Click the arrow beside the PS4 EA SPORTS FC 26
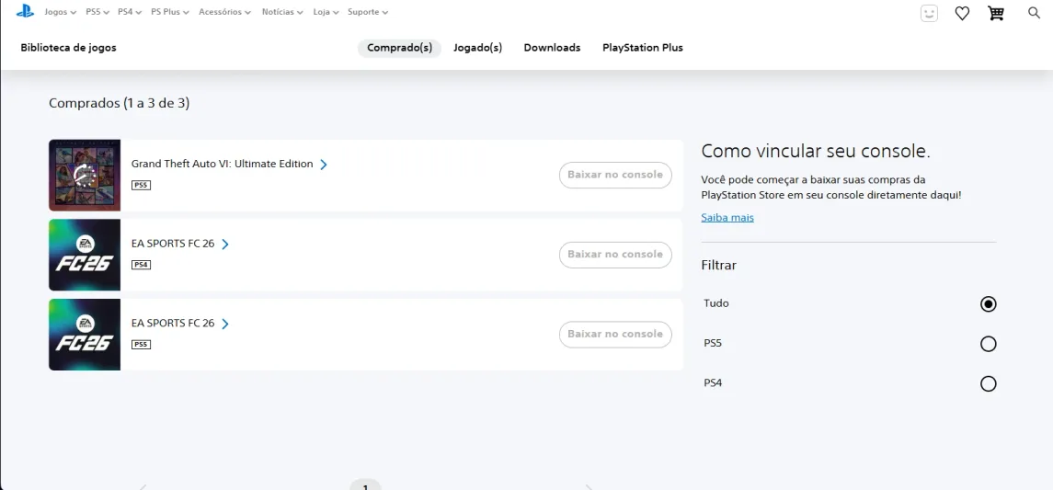Image resolution: width=1053 pixels, height=490 pixels. (225, 245)
